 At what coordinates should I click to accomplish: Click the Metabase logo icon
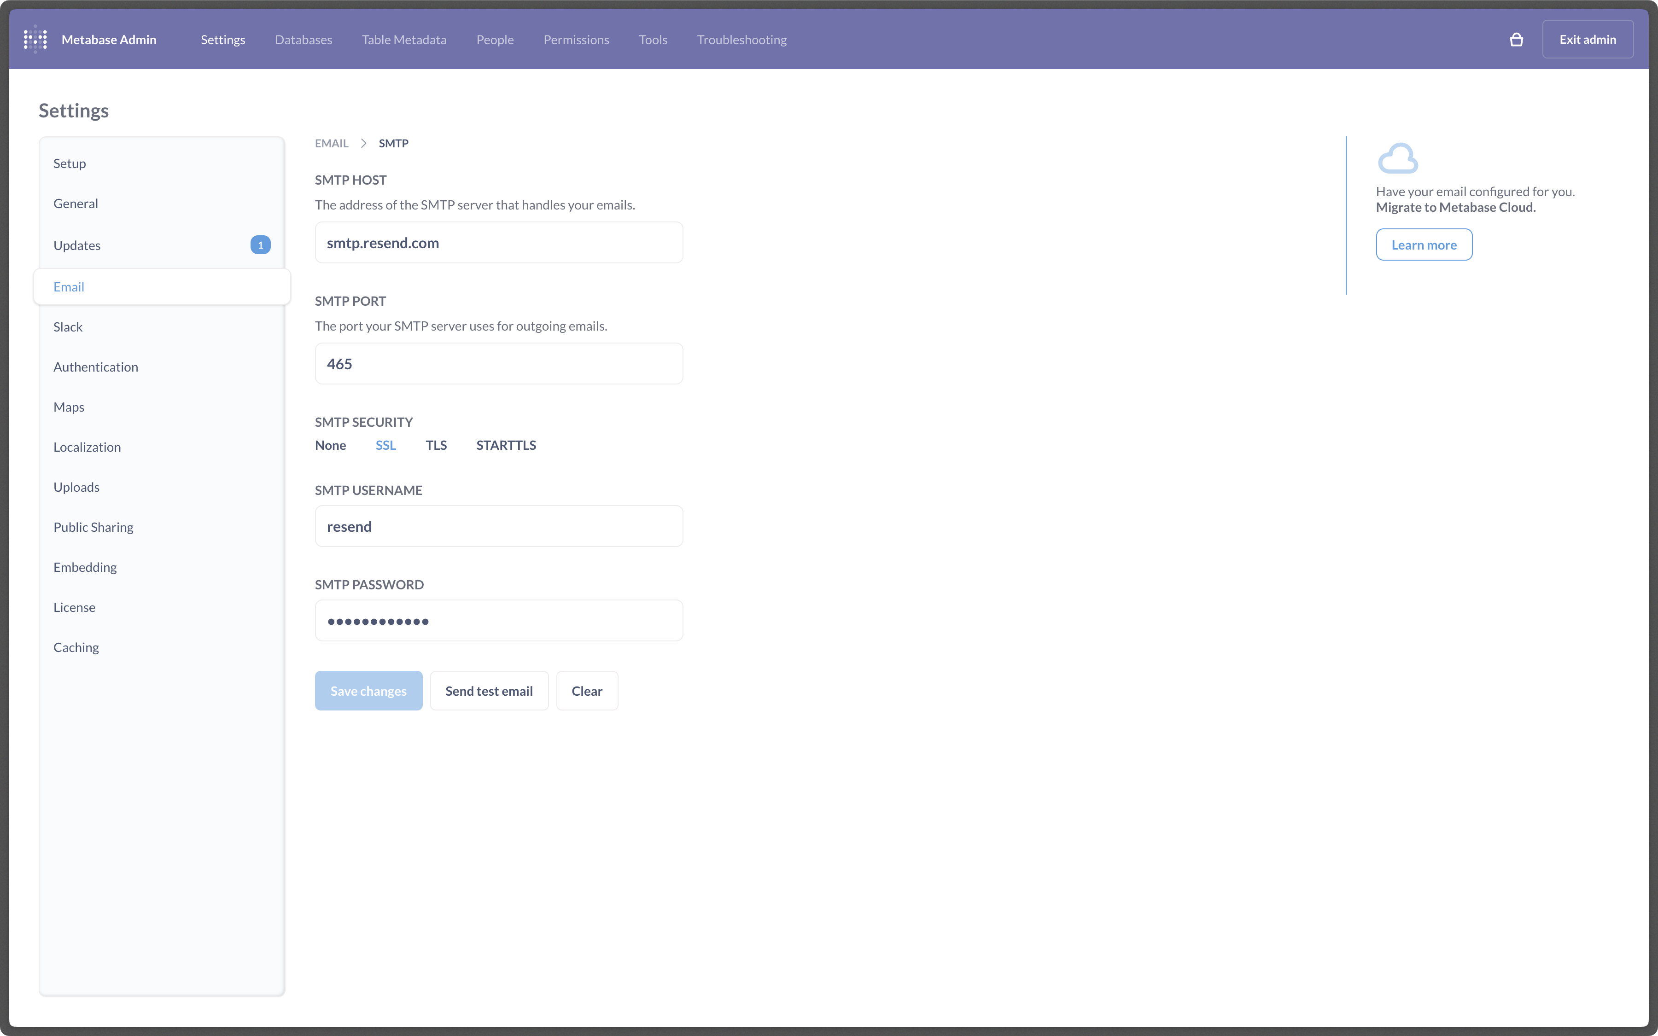pos(35,39)
